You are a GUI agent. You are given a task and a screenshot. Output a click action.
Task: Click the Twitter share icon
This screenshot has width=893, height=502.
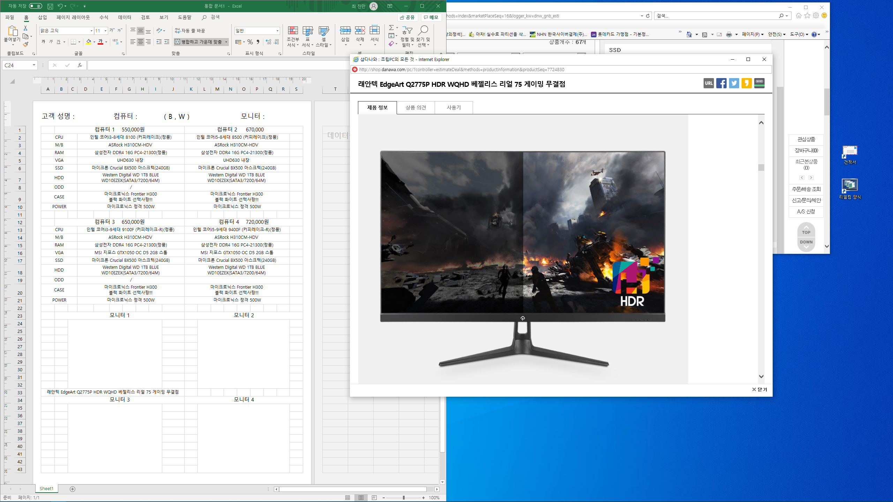click(734, 83)
